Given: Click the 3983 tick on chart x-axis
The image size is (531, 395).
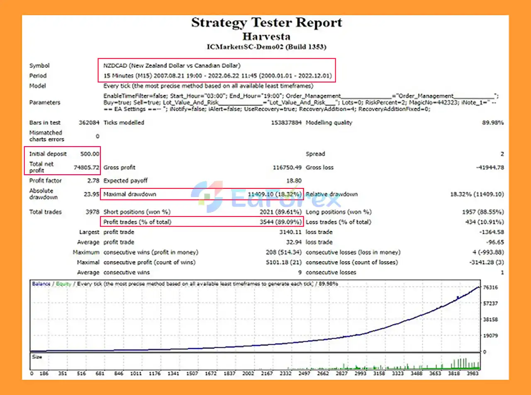Looking at the screenshot, I should pyautogui.click(x=473, y=373).
